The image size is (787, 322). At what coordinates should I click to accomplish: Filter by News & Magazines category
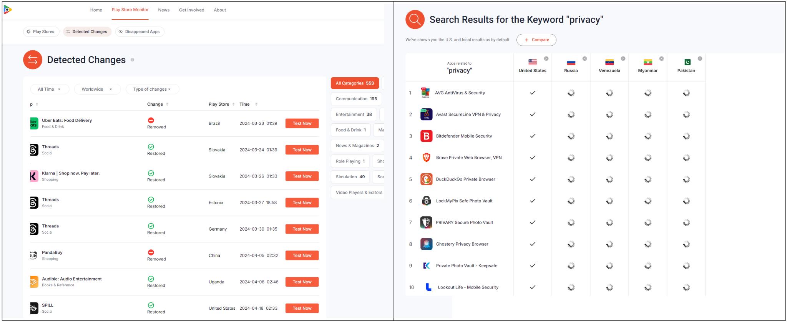357,146
